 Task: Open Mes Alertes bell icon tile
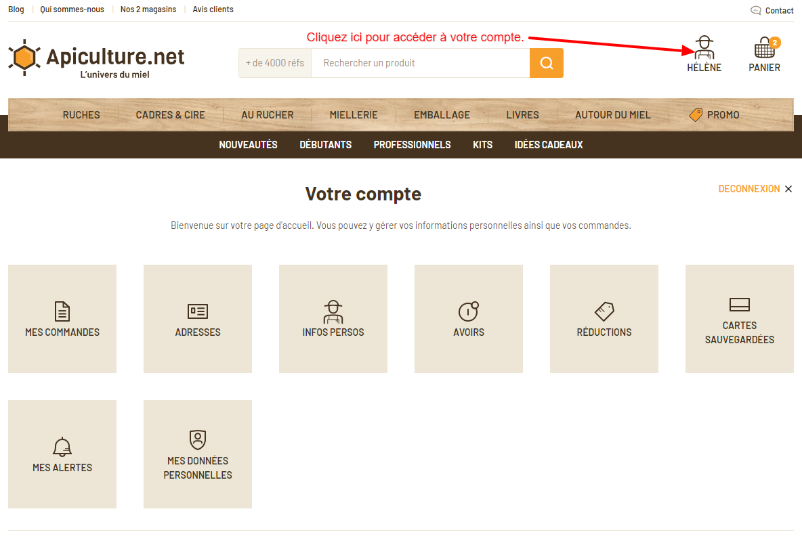(x=62, y=447)
